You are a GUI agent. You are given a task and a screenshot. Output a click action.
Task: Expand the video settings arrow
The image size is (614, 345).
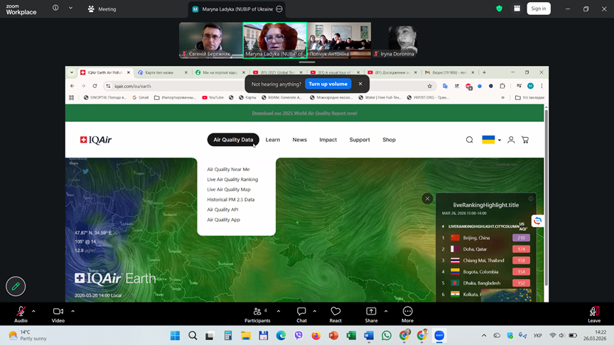click(x=72, y=311)
